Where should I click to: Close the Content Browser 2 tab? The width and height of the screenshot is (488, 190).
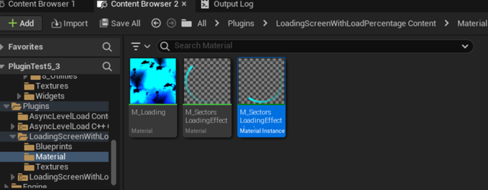coord(184,5)
